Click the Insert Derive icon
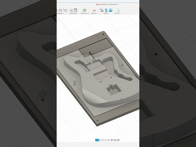Viewport: 196px width, 147px height. coord(102,10)
